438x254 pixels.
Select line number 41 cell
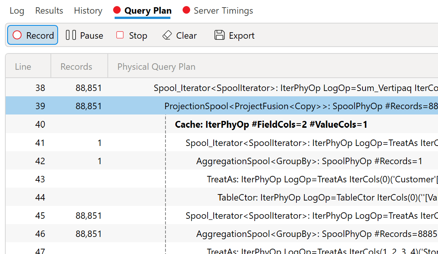click(x=40, y=143)
